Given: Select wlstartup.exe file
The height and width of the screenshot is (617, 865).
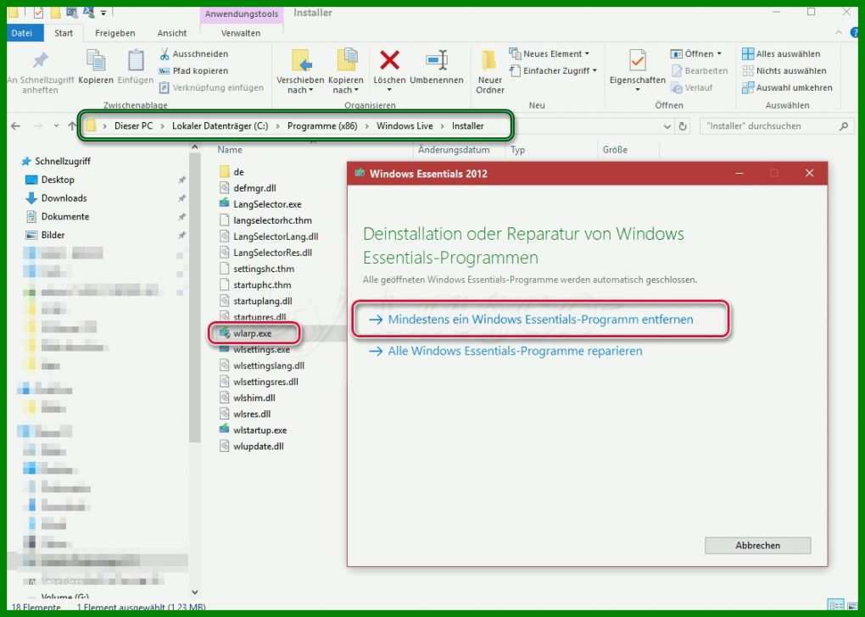Looking at the screenshot, I should point(254,430).
